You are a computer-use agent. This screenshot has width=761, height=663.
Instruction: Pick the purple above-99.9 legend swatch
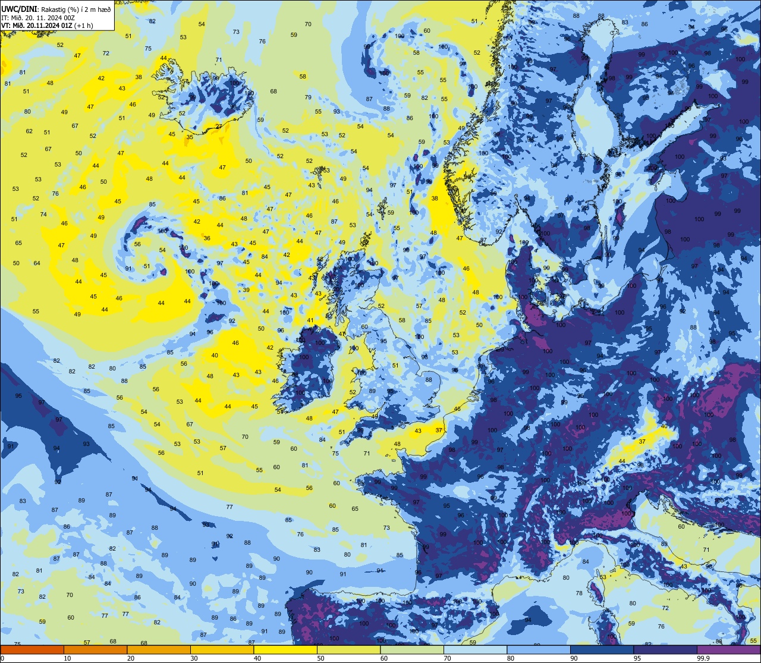click(x=728, y=649)
